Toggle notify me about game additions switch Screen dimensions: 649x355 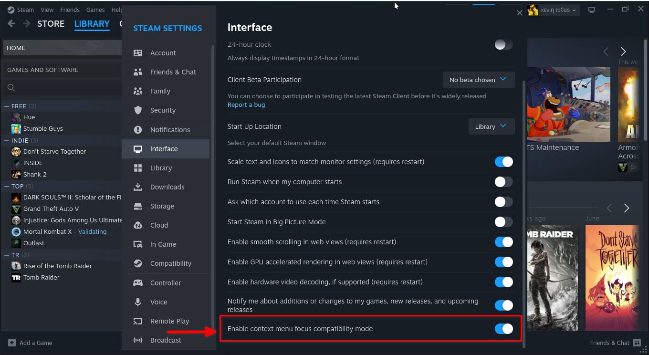tap(503, 305)
